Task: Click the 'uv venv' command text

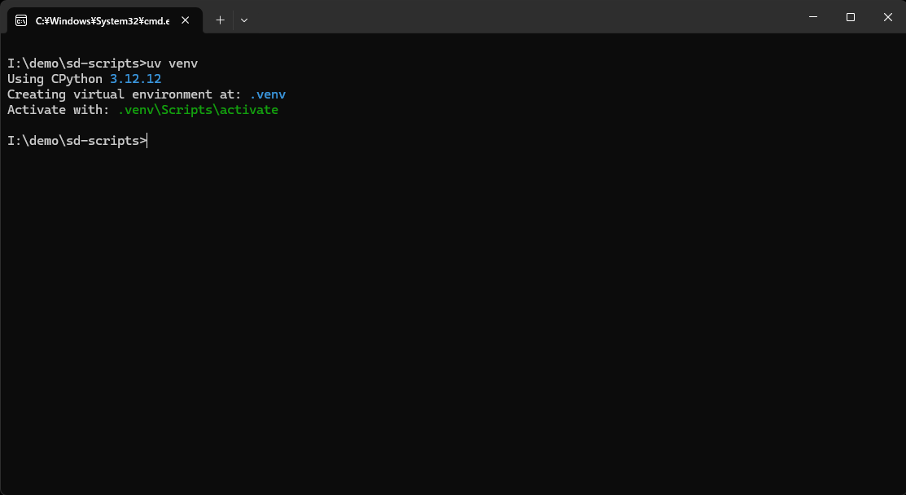Action: (x=173, y=64)
